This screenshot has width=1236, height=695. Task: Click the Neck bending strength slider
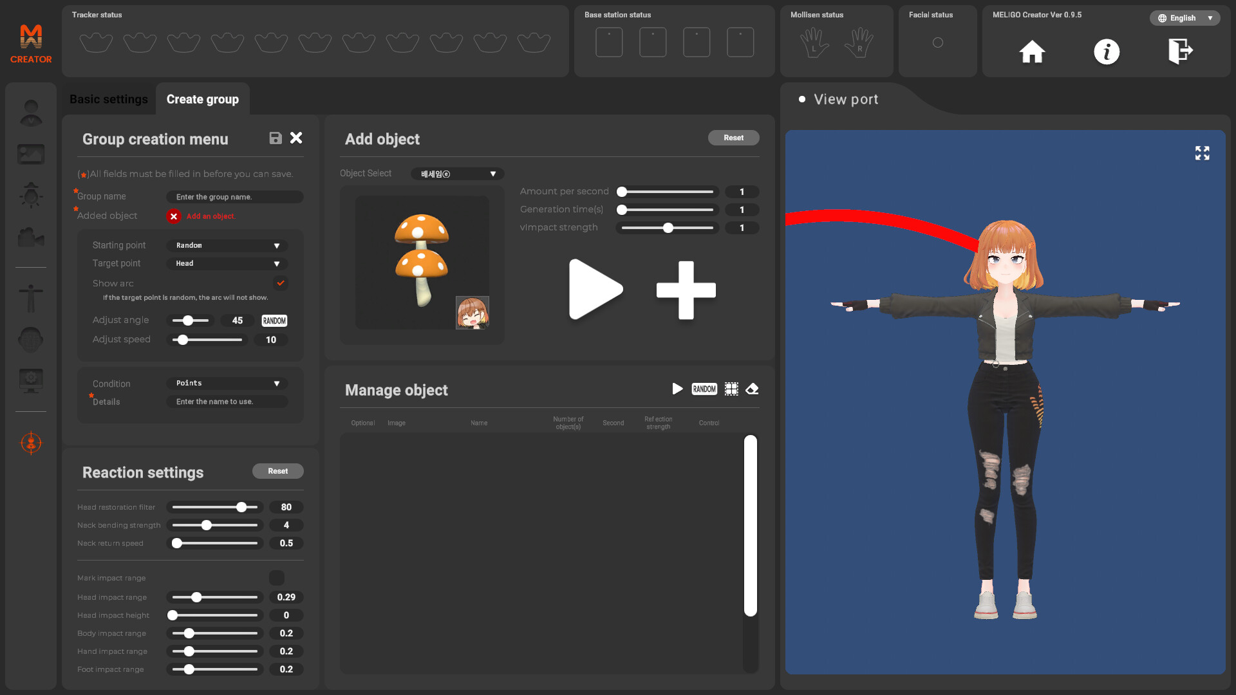pos(215,525)
